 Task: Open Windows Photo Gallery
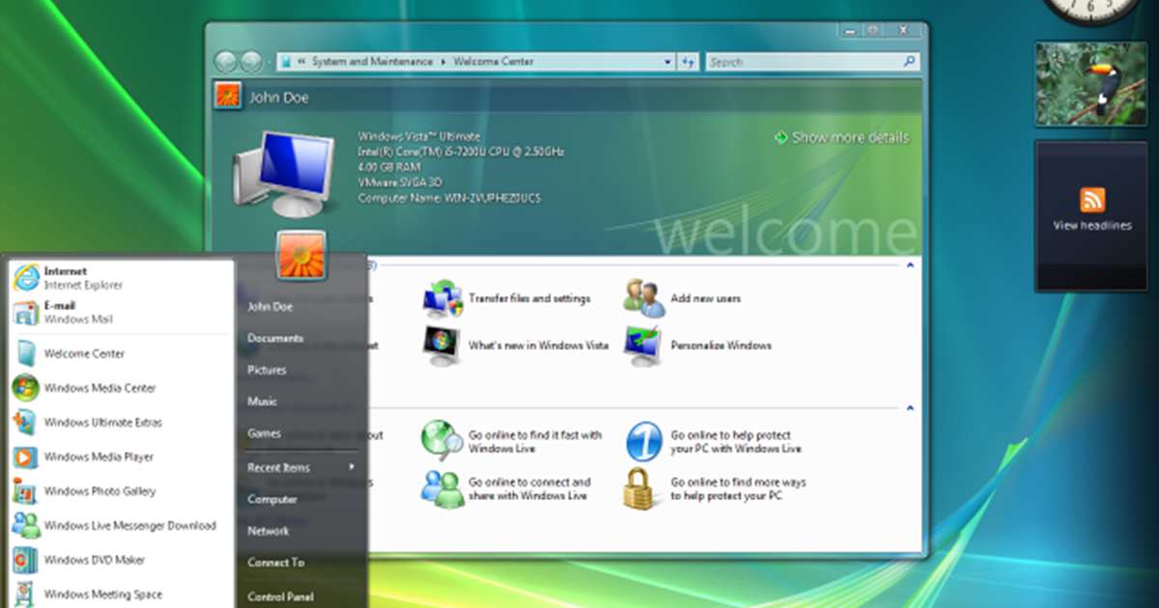[121, 491]
